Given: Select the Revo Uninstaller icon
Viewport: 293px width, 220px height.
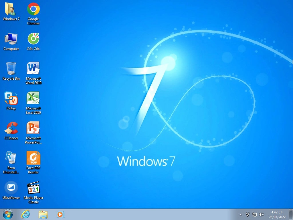Looking at the screenshot, I should pos(11,162).
